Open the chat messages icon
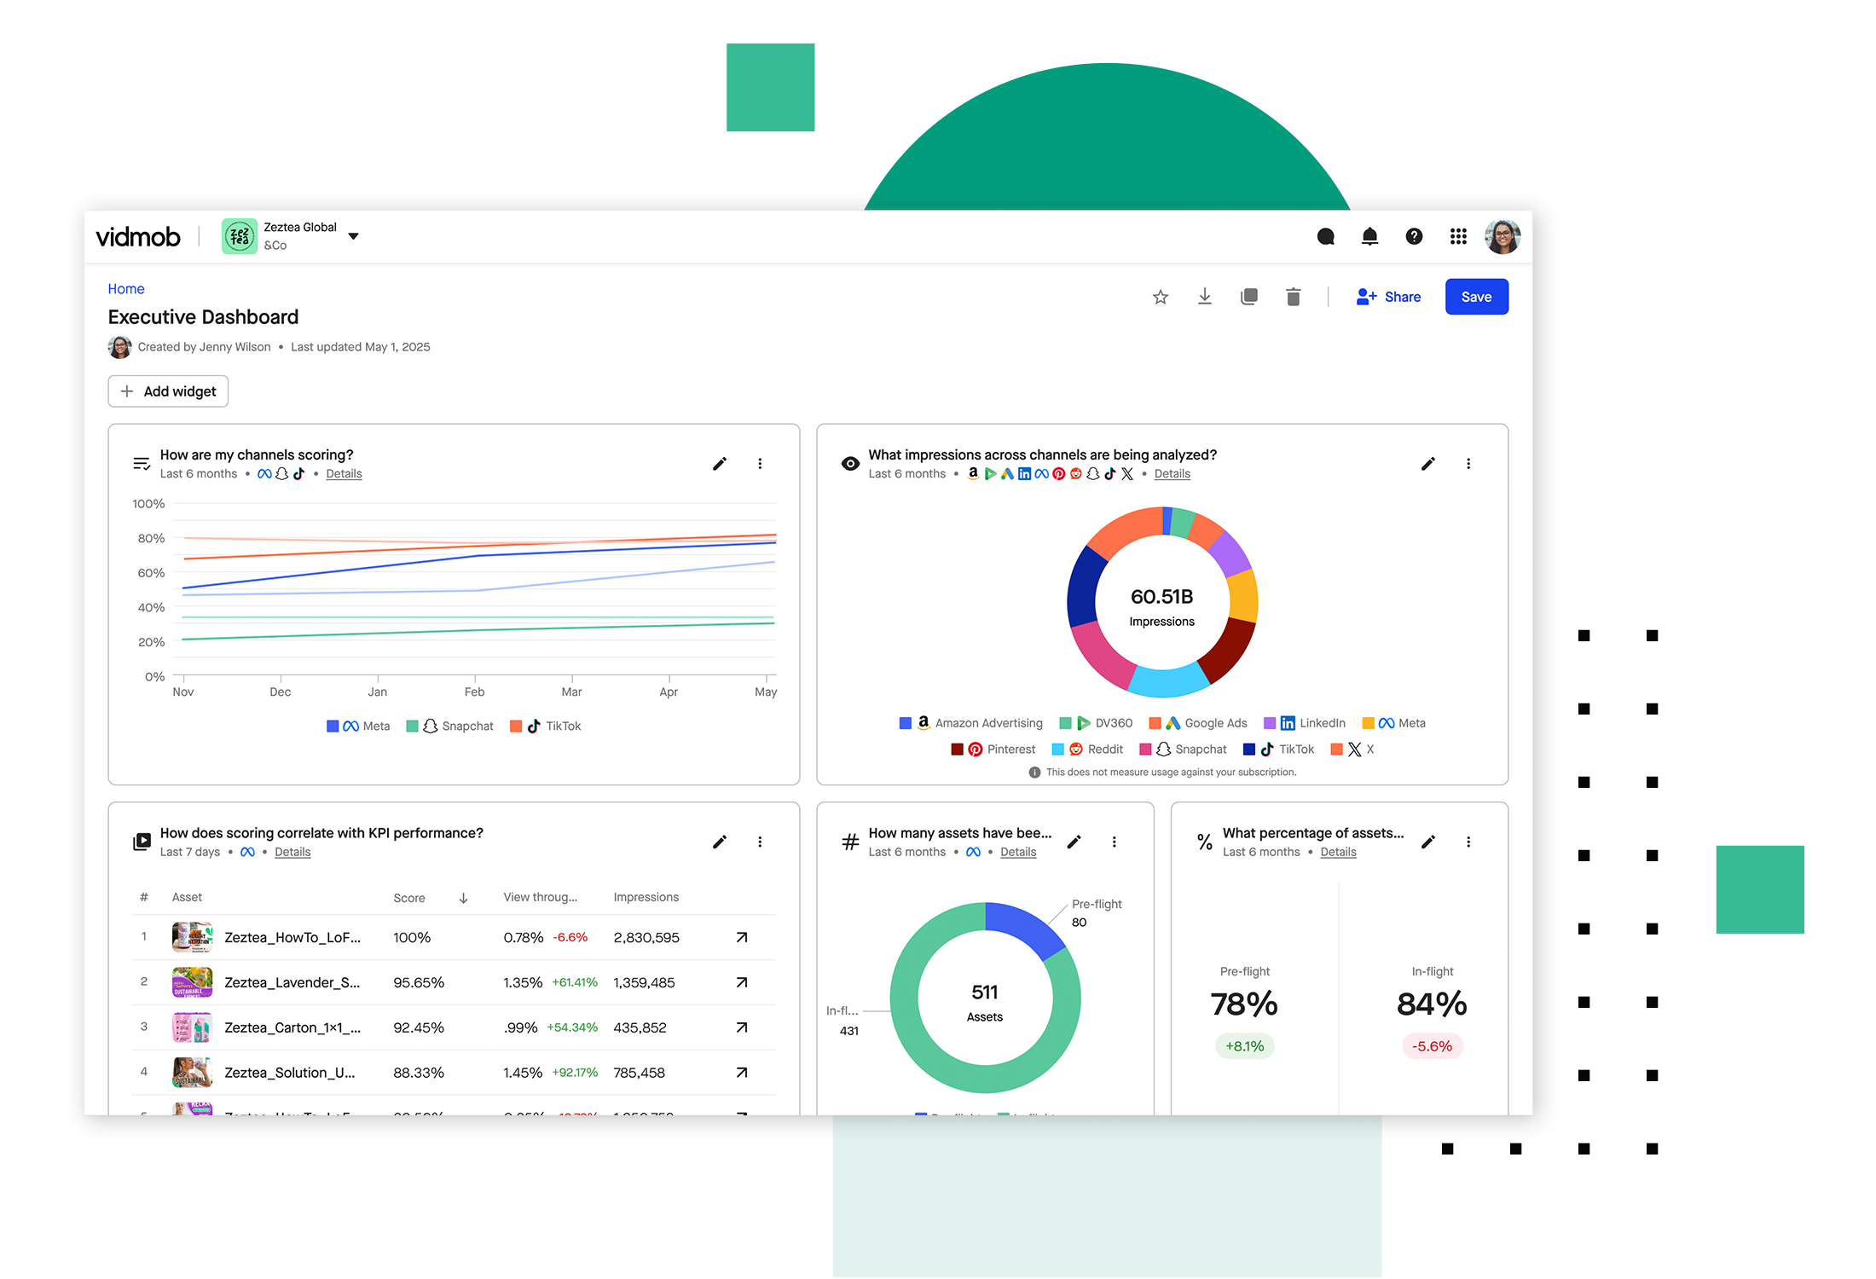This screenshot has width=1876, height=1279. click(x=1325, y=236)
